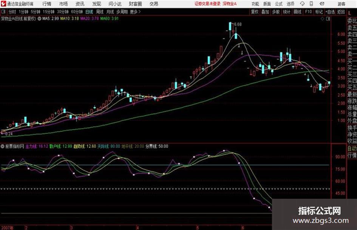
Task: Open the 选项 menu
Action: pyautogui.click(x=290, y=4)
